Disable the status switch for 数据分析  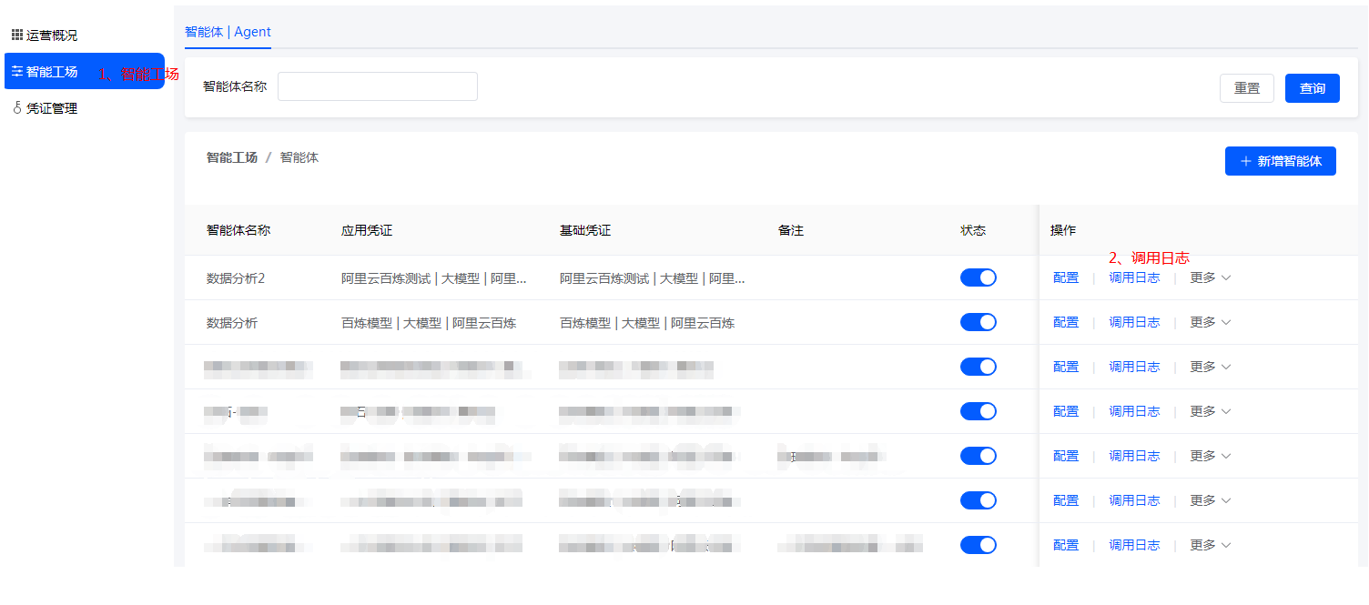tap(978, 322)
